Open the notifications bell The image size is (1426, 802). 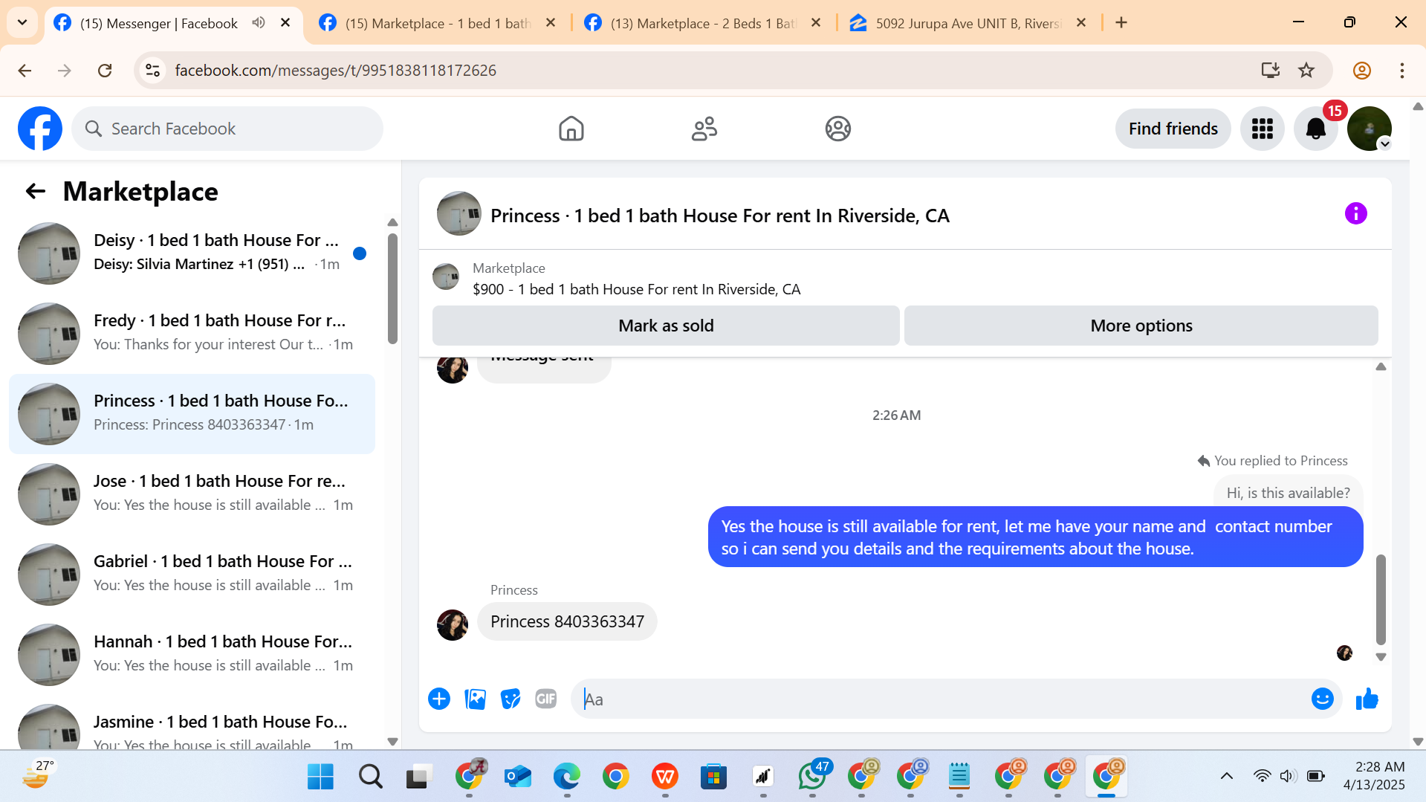1316,129
